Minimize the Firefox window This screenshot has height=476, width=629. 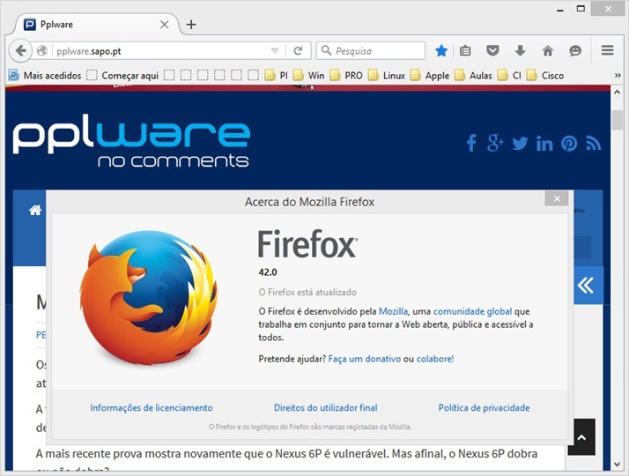[x=560, y=9]
